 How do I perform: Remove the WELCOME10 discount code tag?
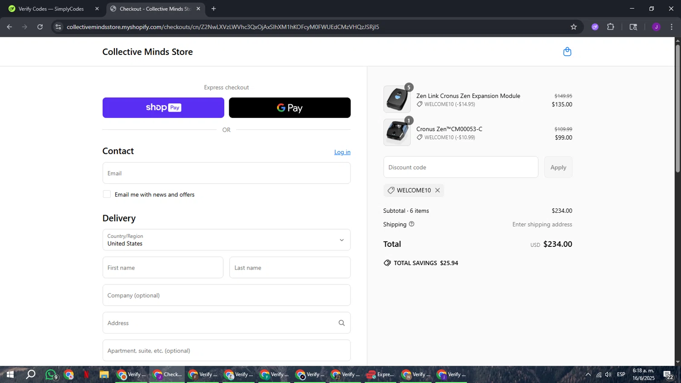[438, 190]
